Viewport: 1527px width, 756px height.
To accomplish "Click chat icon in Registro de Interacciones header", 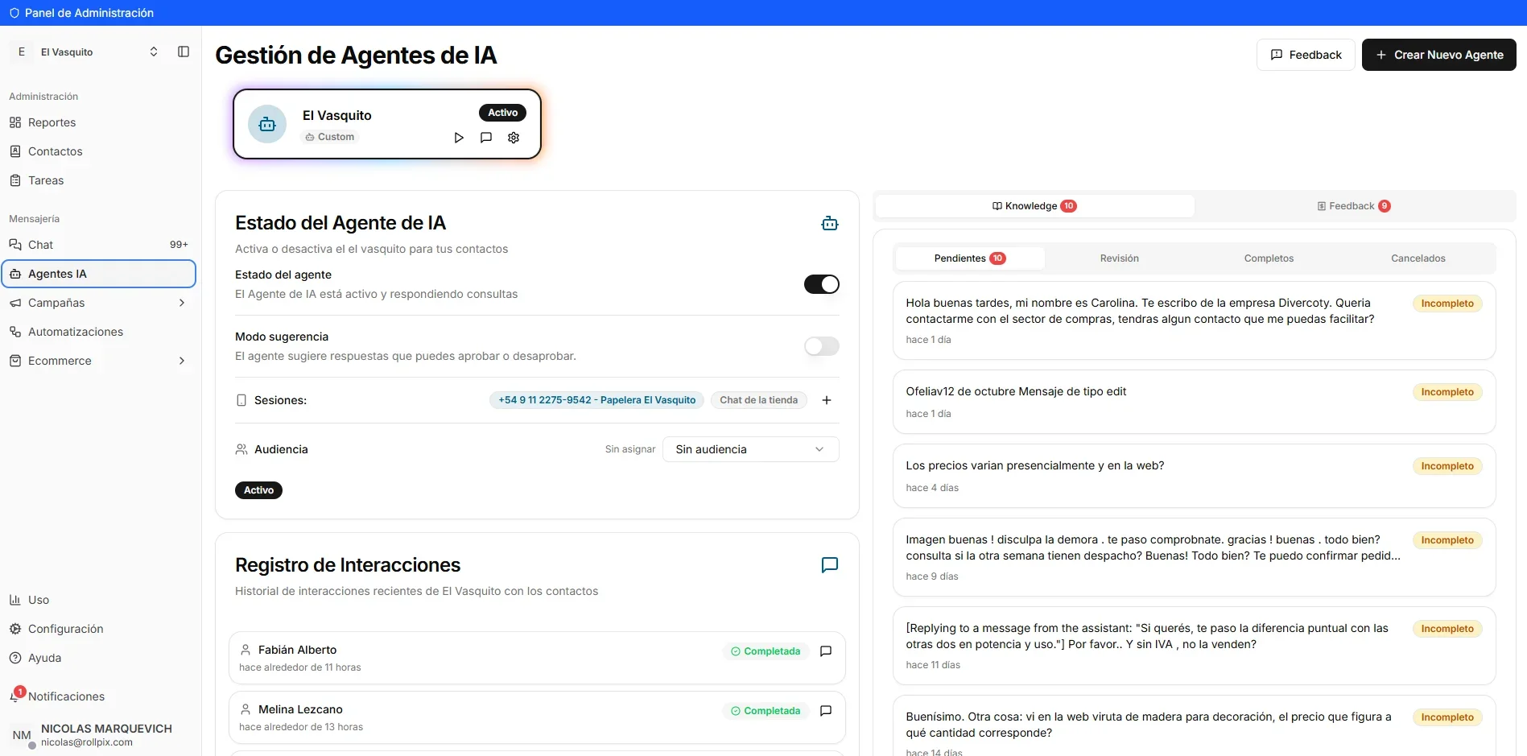I will pyautogui.click(x=830, y=565).
